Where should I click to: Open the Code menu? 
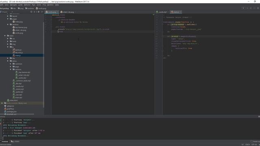coord(20,5)
